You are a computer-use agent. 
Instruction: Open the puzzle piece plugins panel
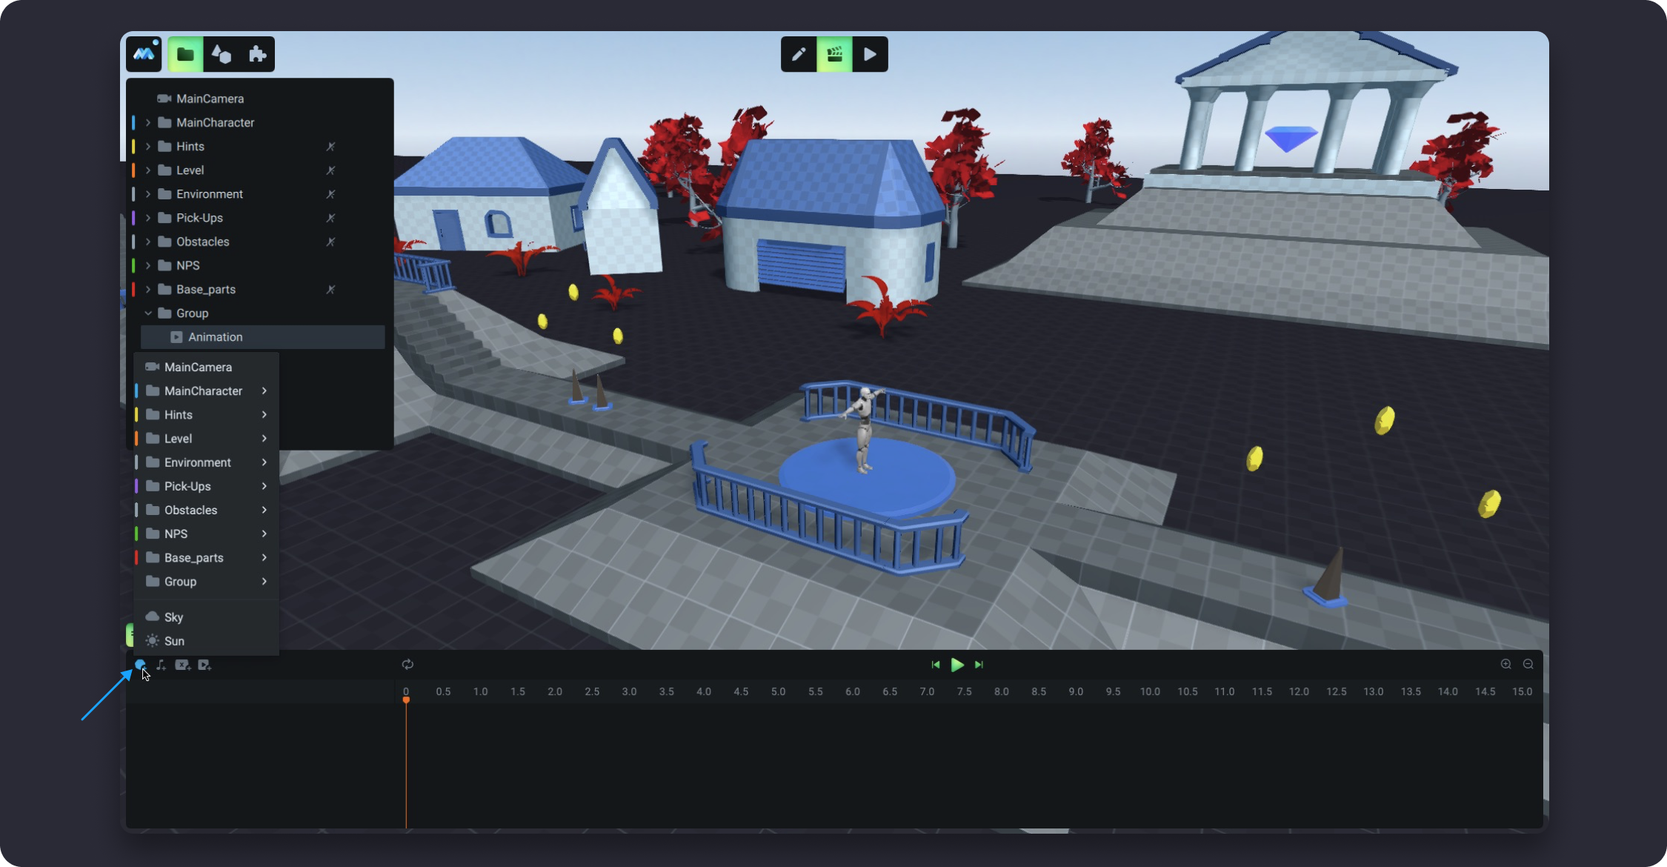point(257,54)
